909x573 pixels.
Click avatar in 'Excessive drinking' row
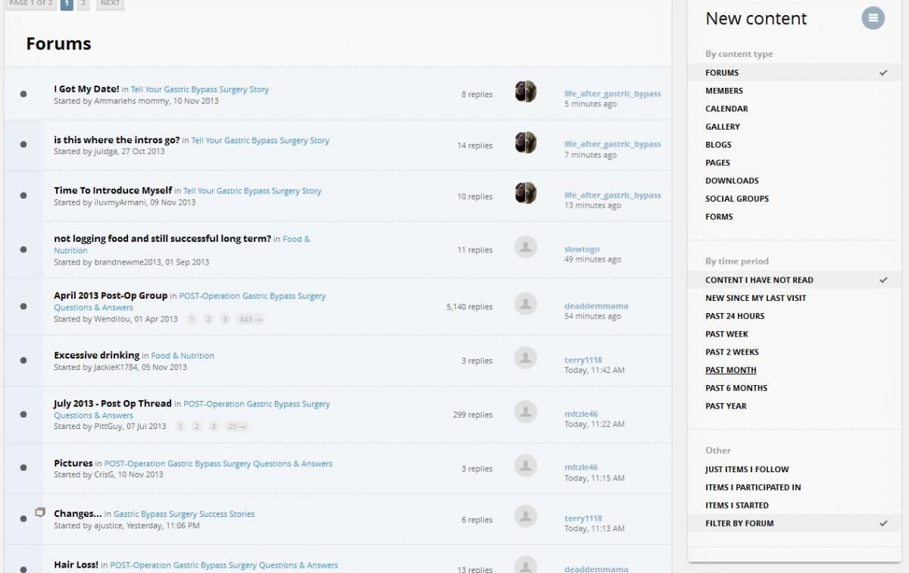pyautogui.click(x=526, y=359)
